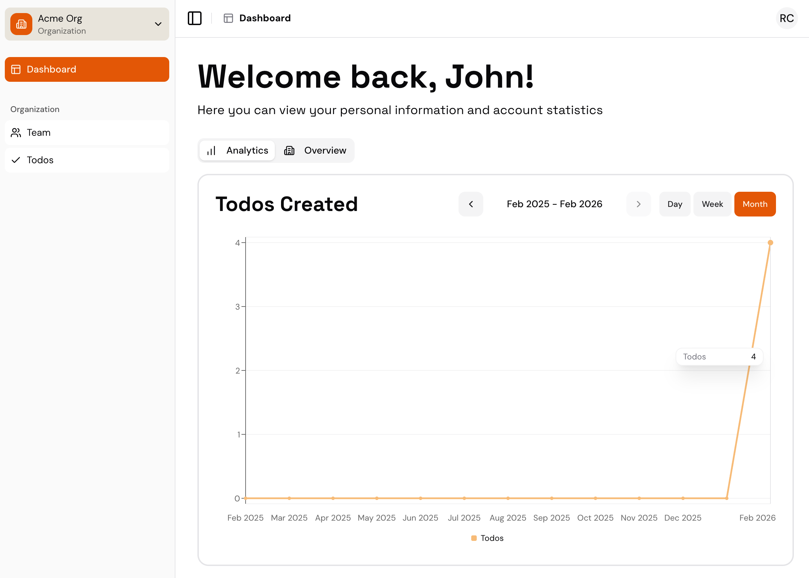Click the Team people icon
This screenshot has height=578, width=809.
tap(16, 133)
